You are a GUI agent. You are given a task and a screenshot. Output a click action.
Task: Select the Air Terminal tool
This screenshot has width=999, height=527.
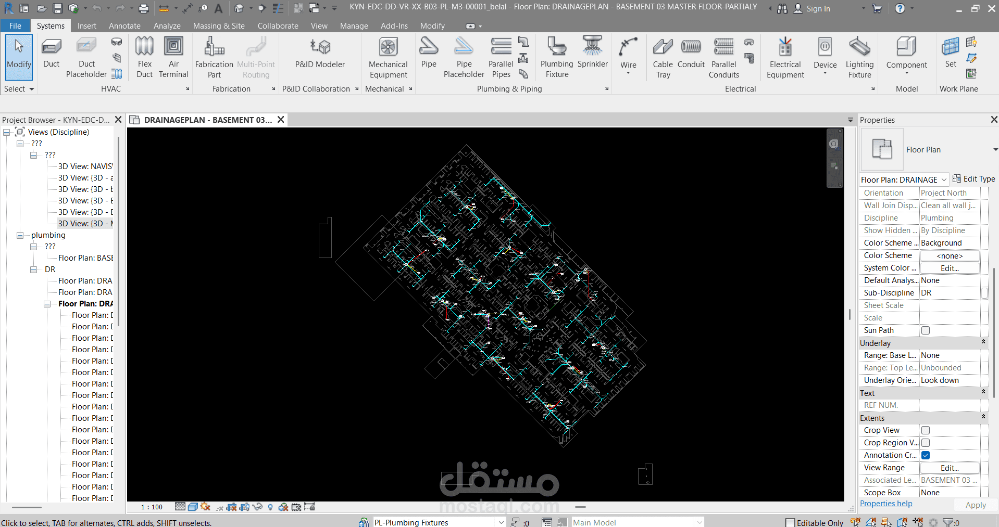[173, 57]
